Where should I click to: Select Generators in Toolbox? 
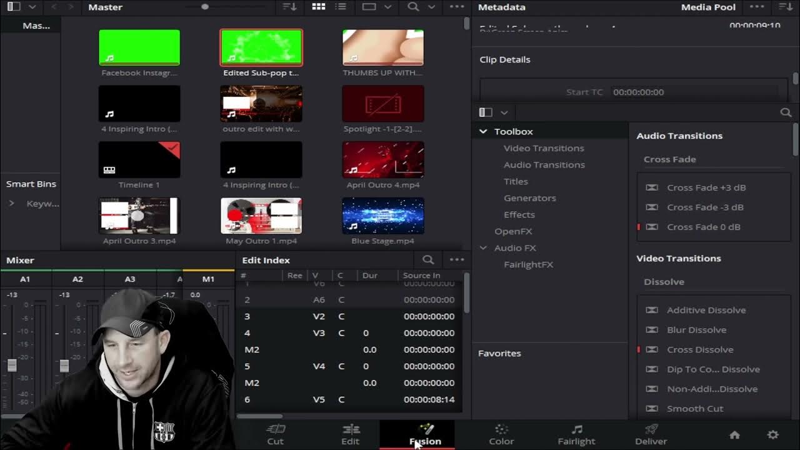coord(530,197)
